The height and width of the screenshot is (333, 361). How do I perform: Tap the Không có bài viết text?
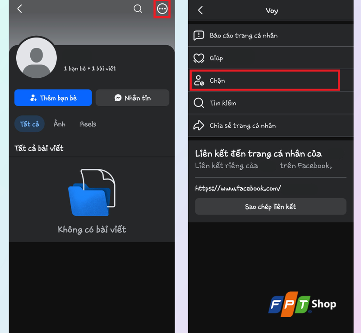pyautogui.click(x=92, y=229)
